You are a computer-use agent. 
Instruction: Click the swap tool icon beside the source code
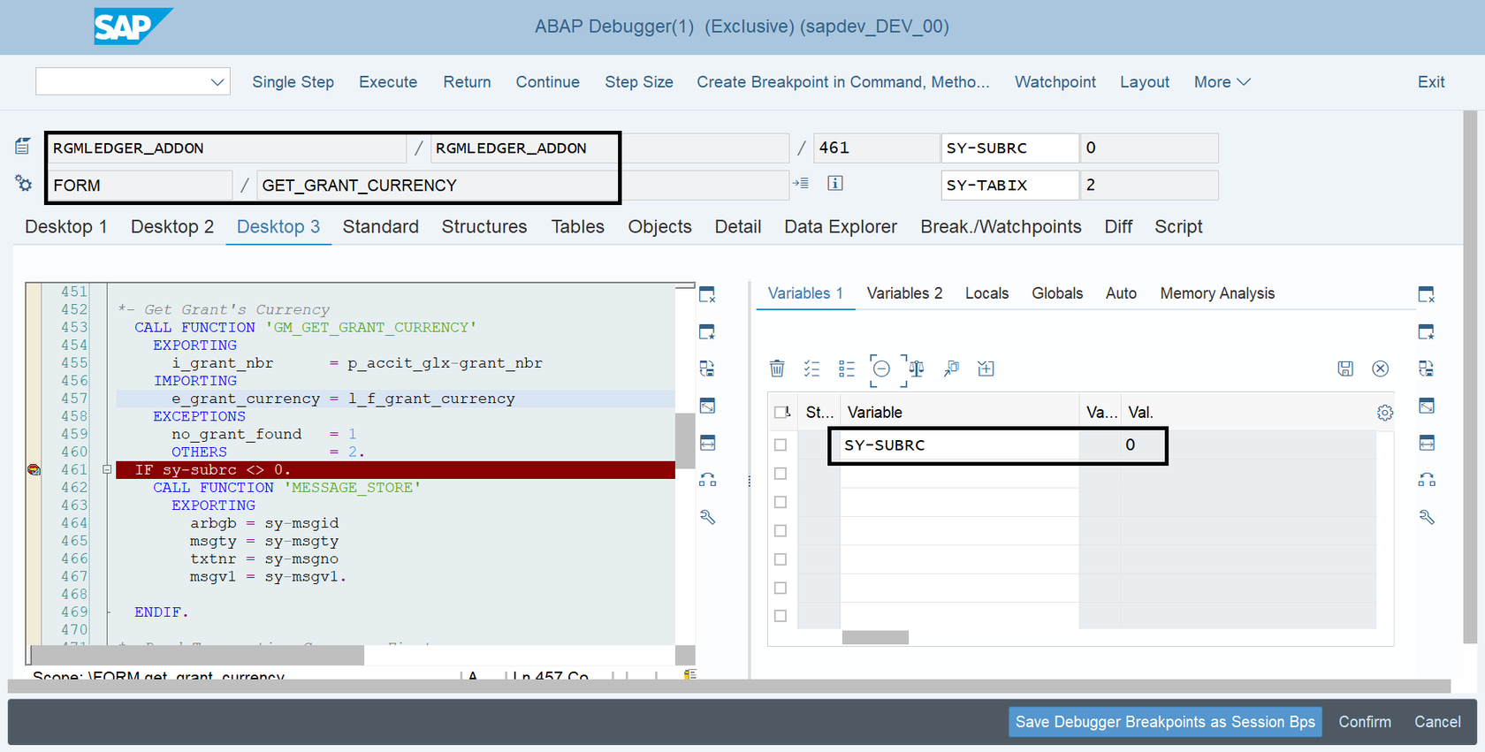[x=707, y=480]
